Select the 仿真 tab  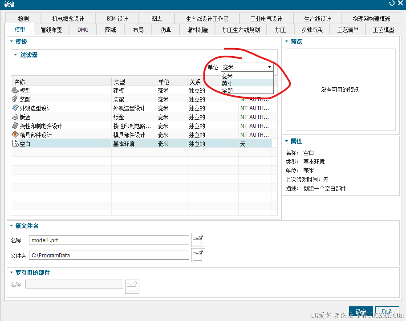point(166,30)
